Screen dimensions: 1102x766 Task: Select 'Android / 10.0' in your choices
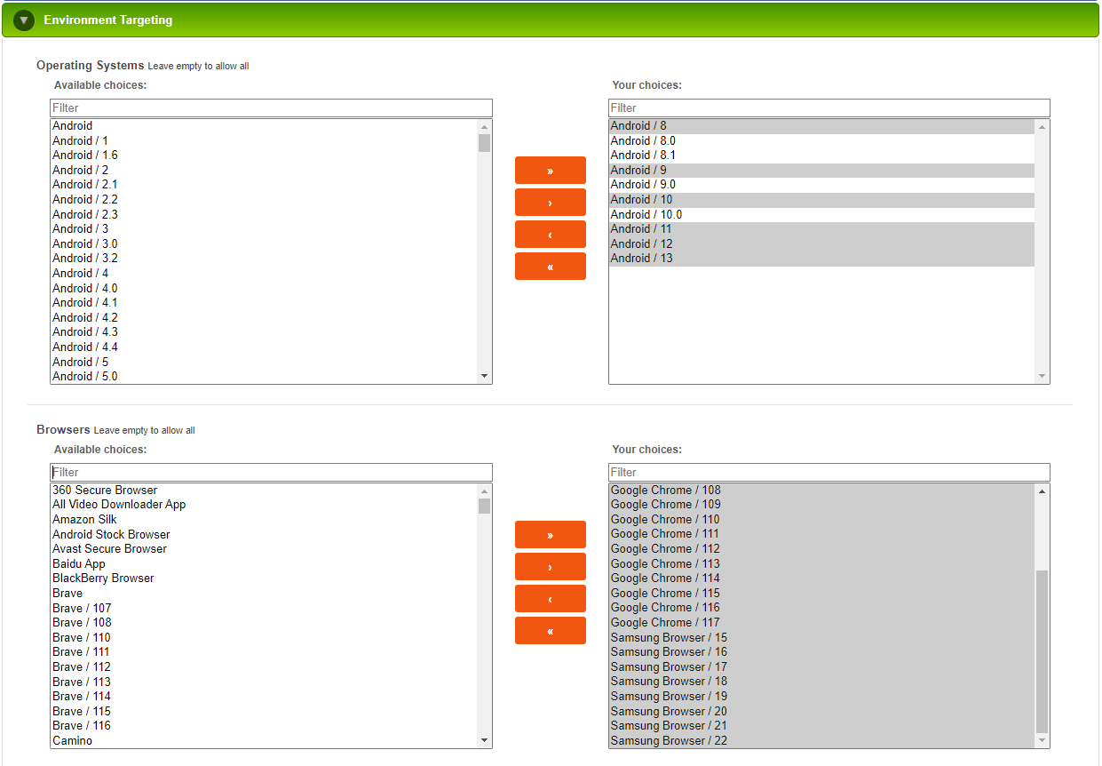pyautogui.click(x=822, y=214)
